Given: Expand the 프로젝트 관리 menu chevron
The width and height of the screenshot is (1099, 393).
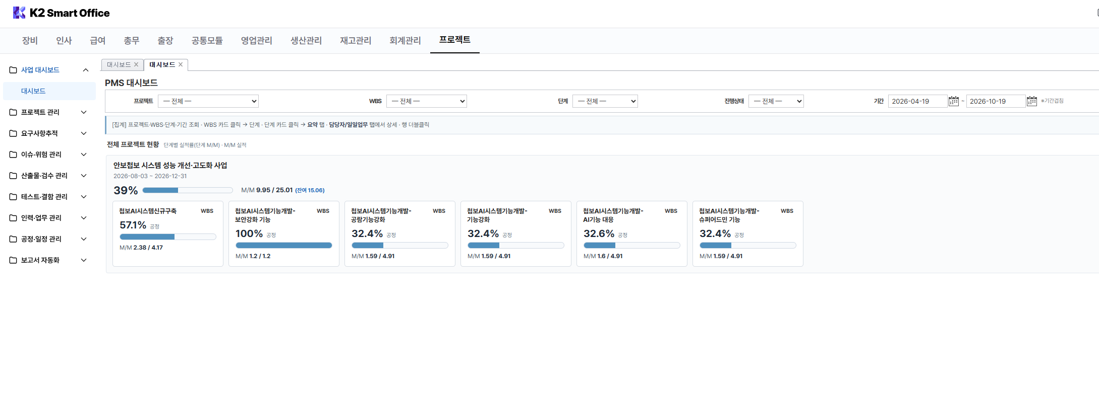Looking at the screenshot, I should [x=84, y=112].
